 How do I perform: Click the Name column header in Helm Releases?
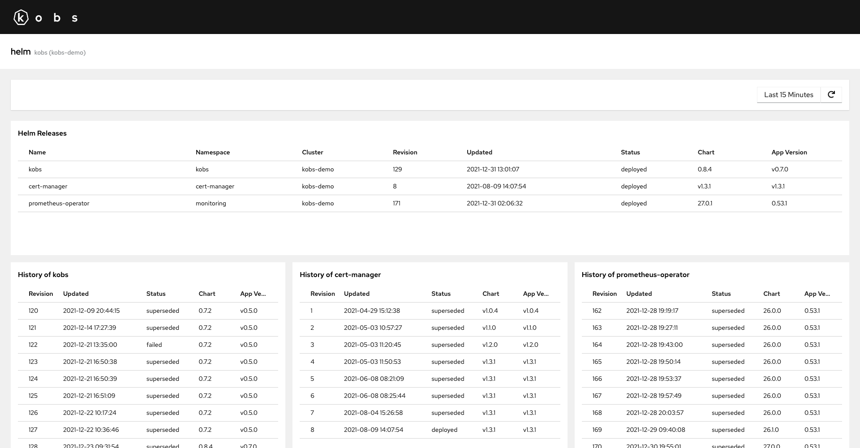click(37, 152)
